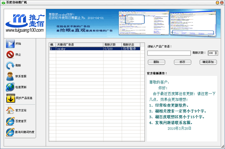Click the Check for Updates (检查更新) globe icon
The image size is (225, 149).
pos(10,87)
